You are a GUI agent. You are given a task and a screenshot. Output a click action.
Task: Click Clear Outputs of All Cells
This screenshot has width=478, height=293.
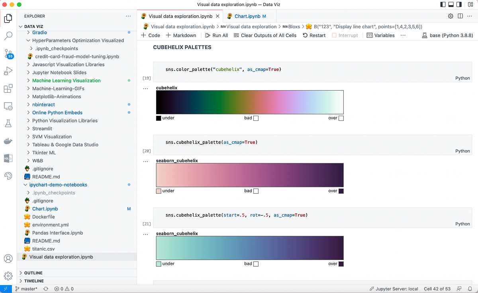tap(265, 35)
